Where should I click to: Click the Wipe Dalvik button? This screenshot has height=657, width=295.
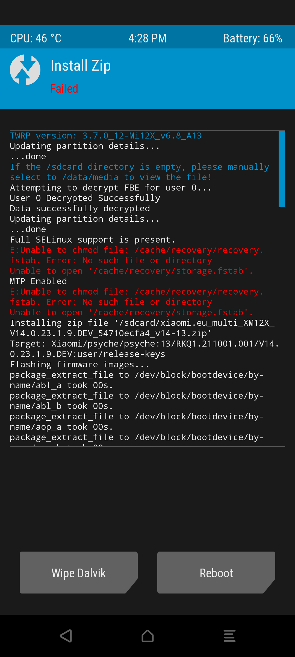coord(79,572)
